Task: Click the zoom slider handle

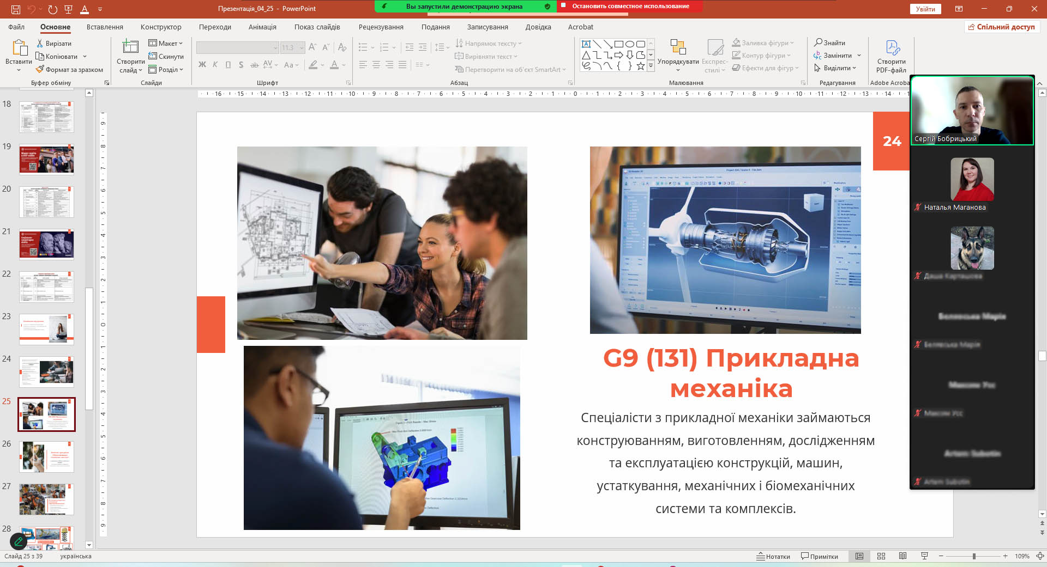Action: pyautogui.click(x=974, y=556)
